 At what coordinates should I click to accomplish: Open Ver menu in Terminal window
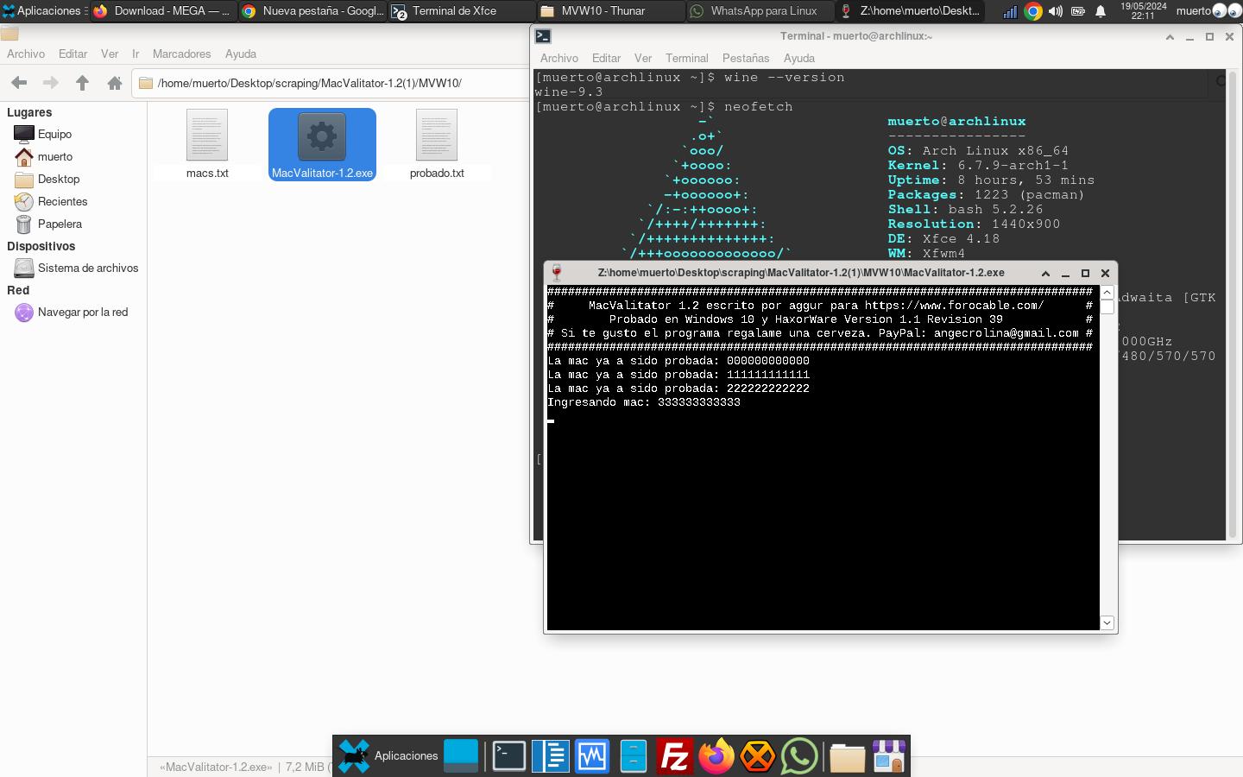click(x=643, y=58)
